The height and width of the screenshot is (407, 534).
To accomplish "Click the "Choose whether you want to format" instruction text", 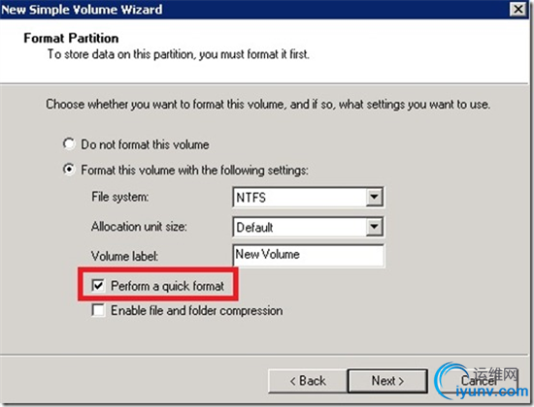I will click(268, 105).
